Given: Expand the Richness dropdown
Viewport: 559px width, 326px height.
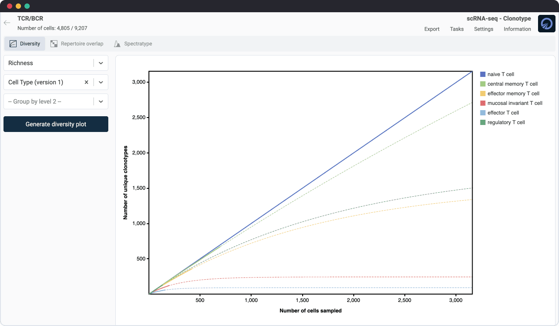Looking at the screenshot, I should [x=101, y=63].
